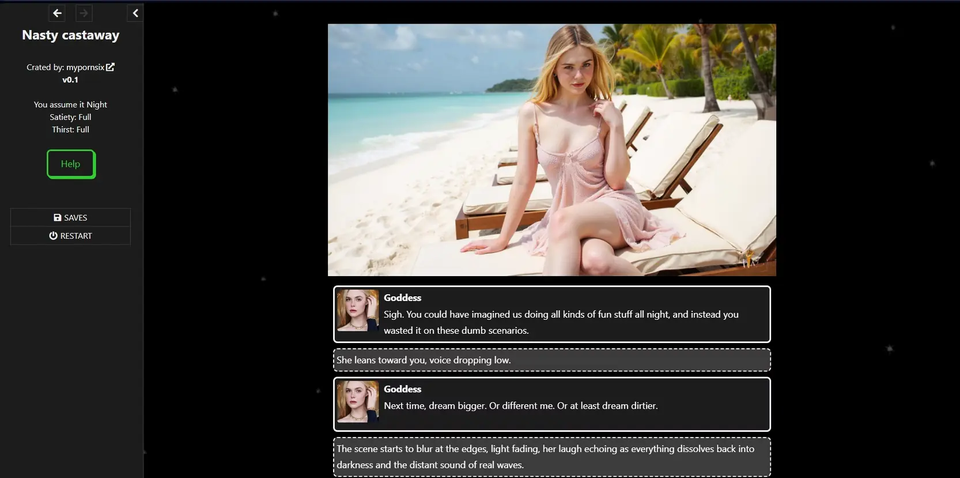Collapse the sidebar with the chevron
The image size is (960, 478).
coord(135,13)
